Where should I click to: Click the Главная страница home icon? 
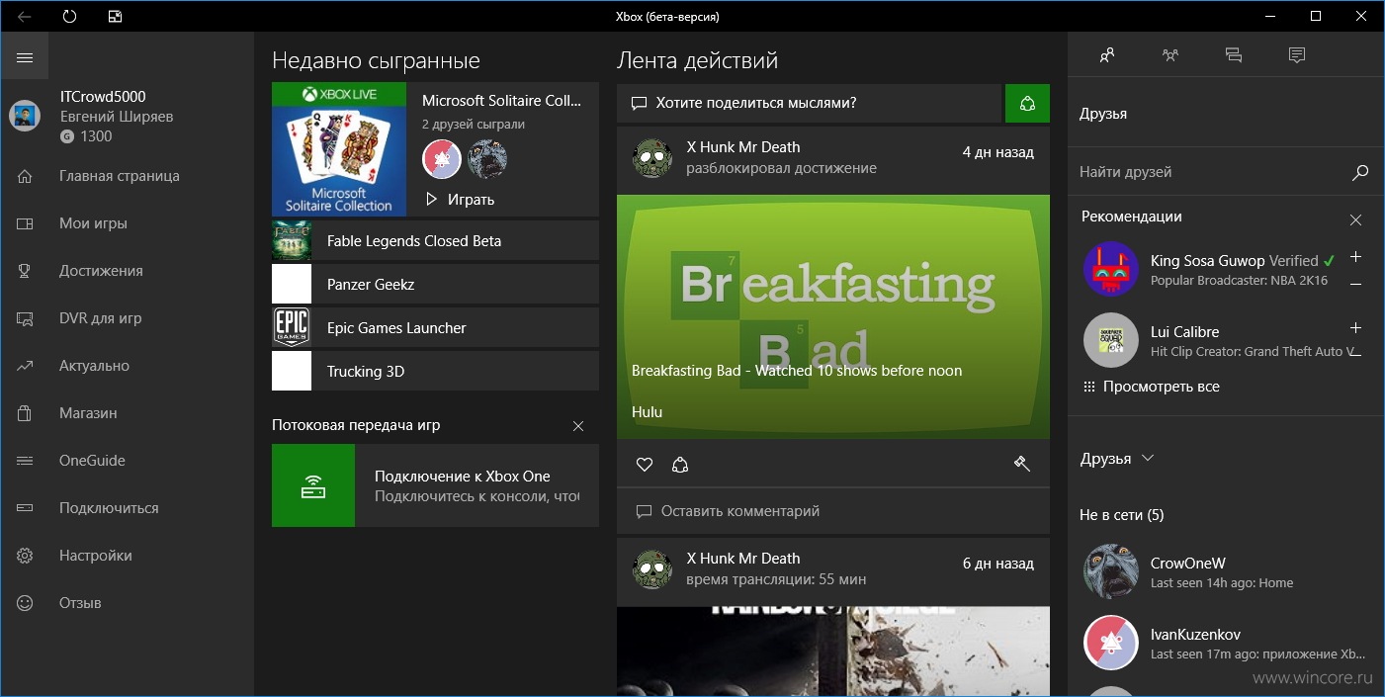(x=25, y=176)
